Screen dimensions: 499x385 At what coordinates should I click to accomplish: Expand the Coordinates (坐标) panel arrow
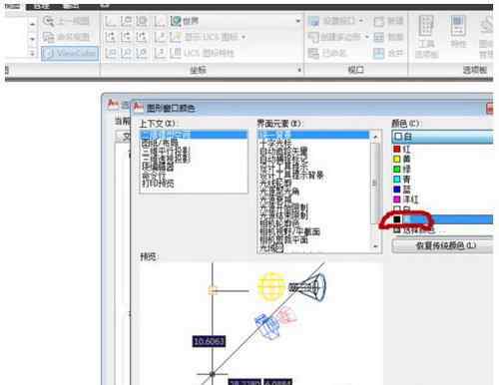pyautogui.click(x=299, y=70)
